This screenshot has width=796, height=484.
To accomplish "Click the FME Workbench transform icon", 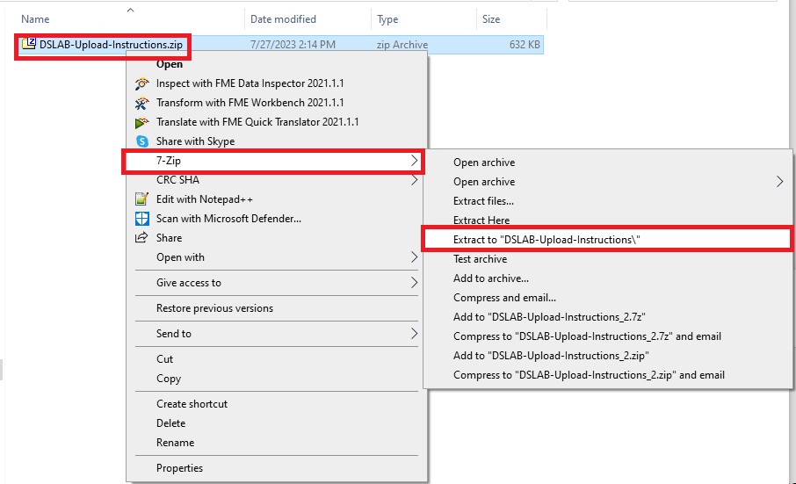I will click(x=142, y=103).
